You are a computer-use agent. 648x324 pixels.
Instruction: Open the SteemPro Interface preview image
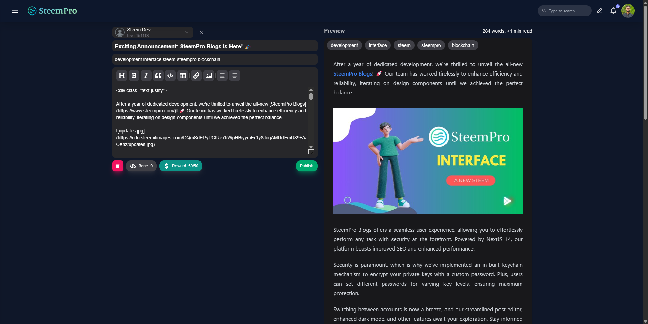[428, 161]
